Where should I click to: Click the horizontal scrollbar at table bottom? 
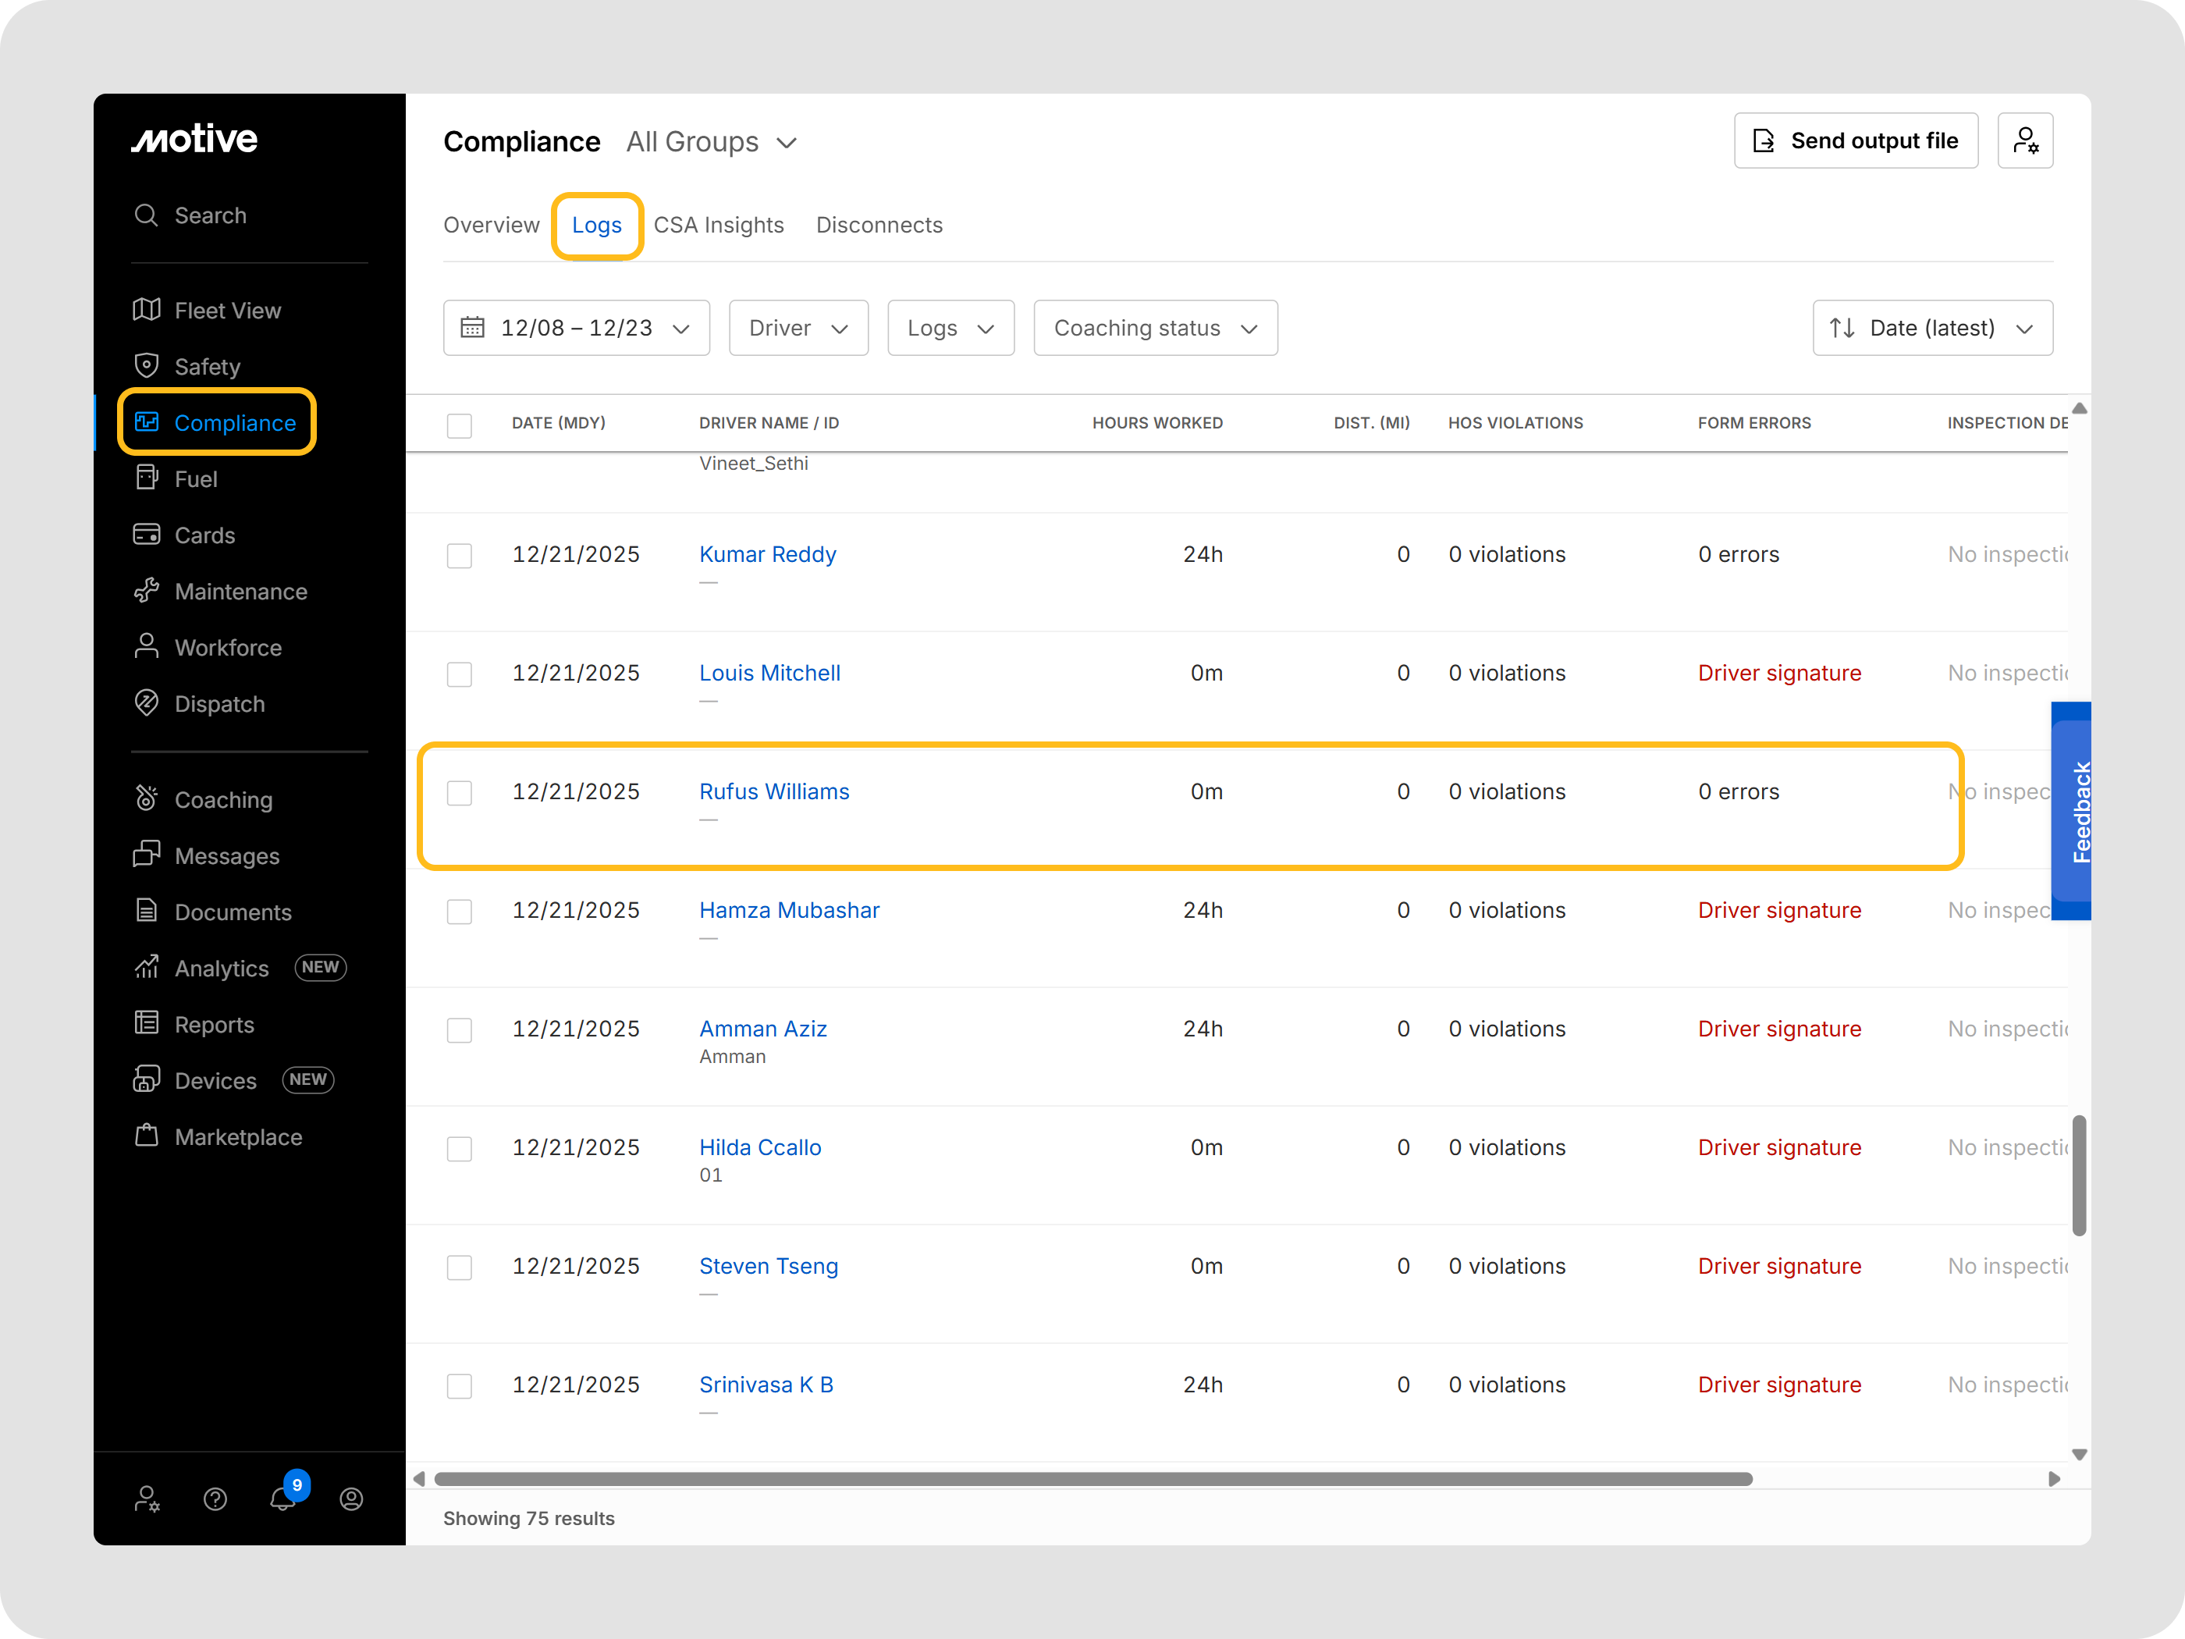pos(1092,1479)
